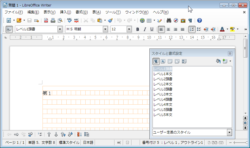Click the Email document icon
Image resolution: width=250 pixels, height=148 pixels.
(x=37, y=20)
